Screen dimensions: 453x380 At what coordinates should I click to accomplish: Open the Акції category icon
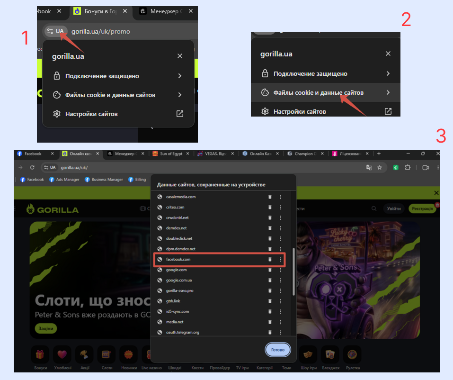point(84,354)
